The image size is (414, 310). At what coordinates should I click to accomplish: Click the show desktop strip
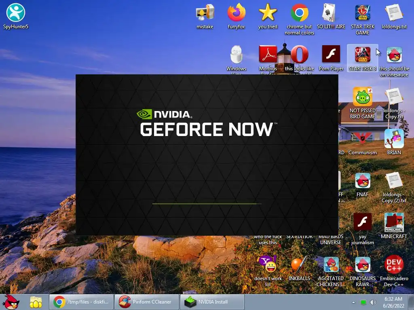[x=412, y=302]
